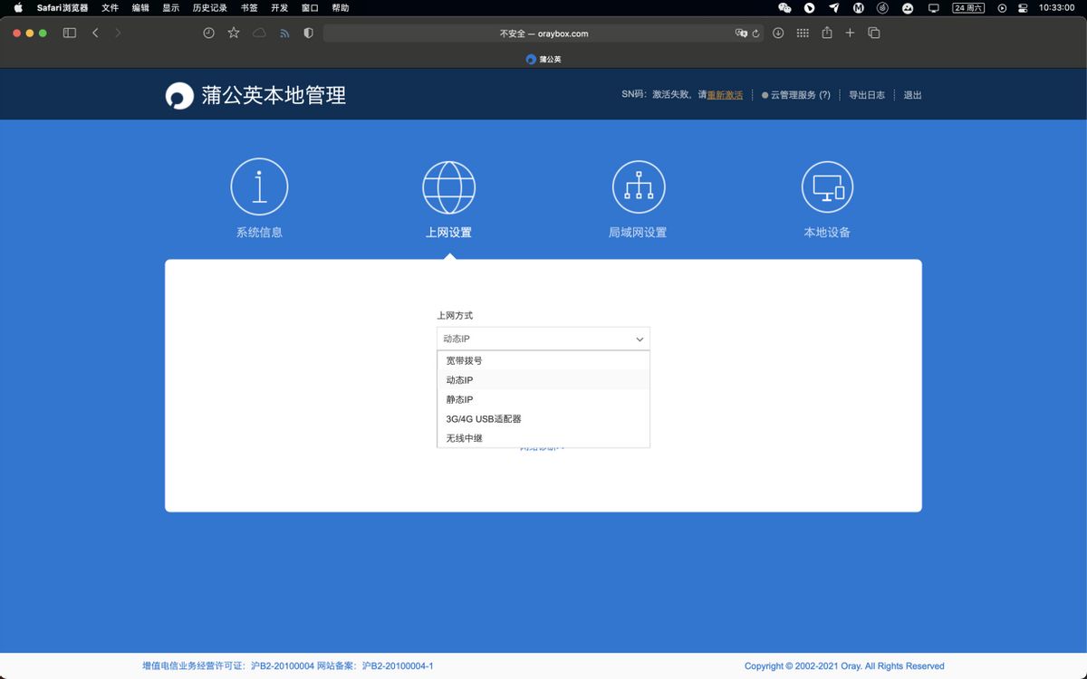Click the 重新激活 link

tap(725, 95)
